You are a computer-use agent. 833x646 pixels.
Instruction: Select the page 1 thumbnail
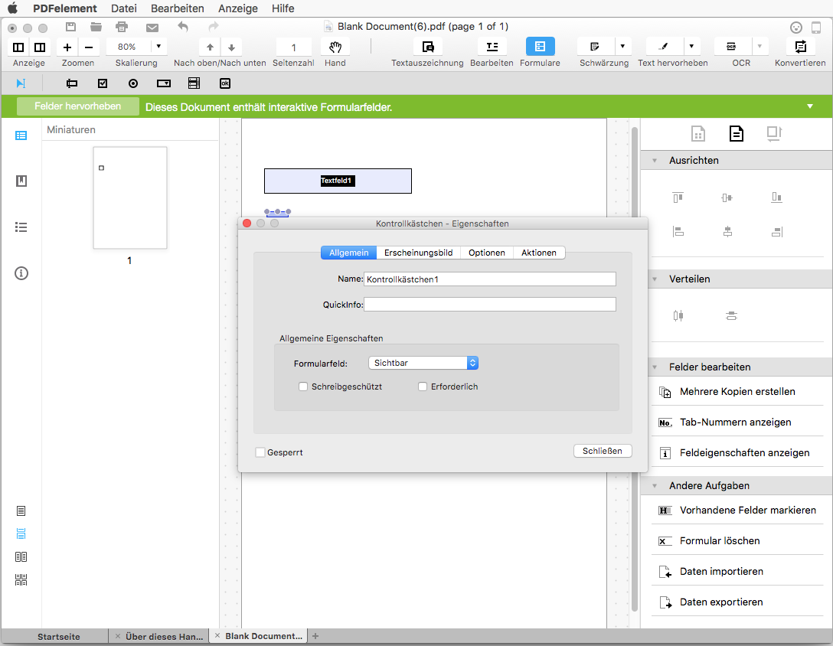[x=130, y=197]
